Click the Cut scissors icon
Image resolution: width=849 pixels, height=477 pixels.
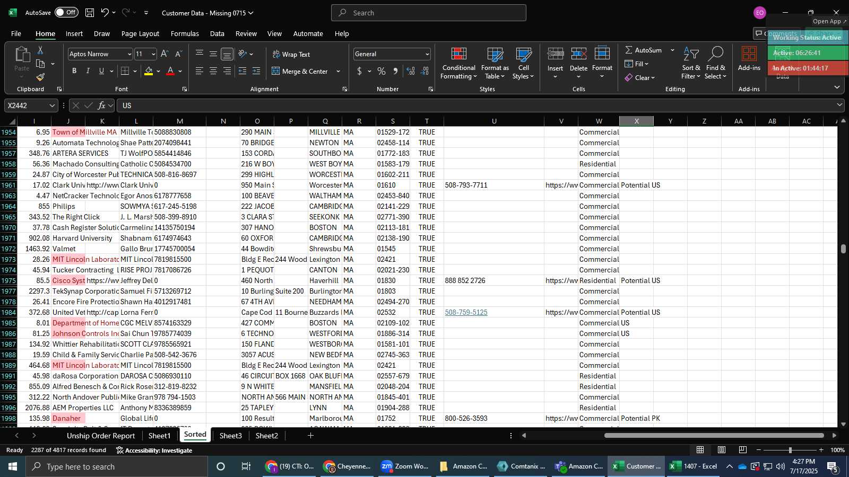point(40,50)
